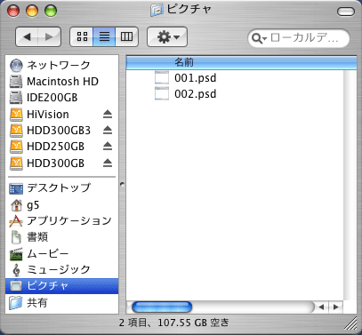Click the blue horizontal scrollbar thumb

pyautogui.click(x=162, y=307)
